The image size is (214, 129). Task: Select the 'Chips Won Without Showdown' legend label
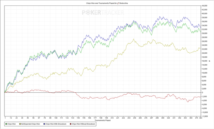point(83,124)
